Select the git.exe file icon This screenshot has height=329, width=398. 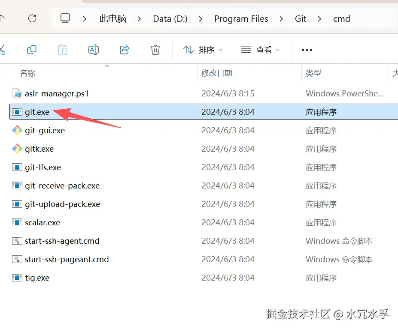point(17,112)
